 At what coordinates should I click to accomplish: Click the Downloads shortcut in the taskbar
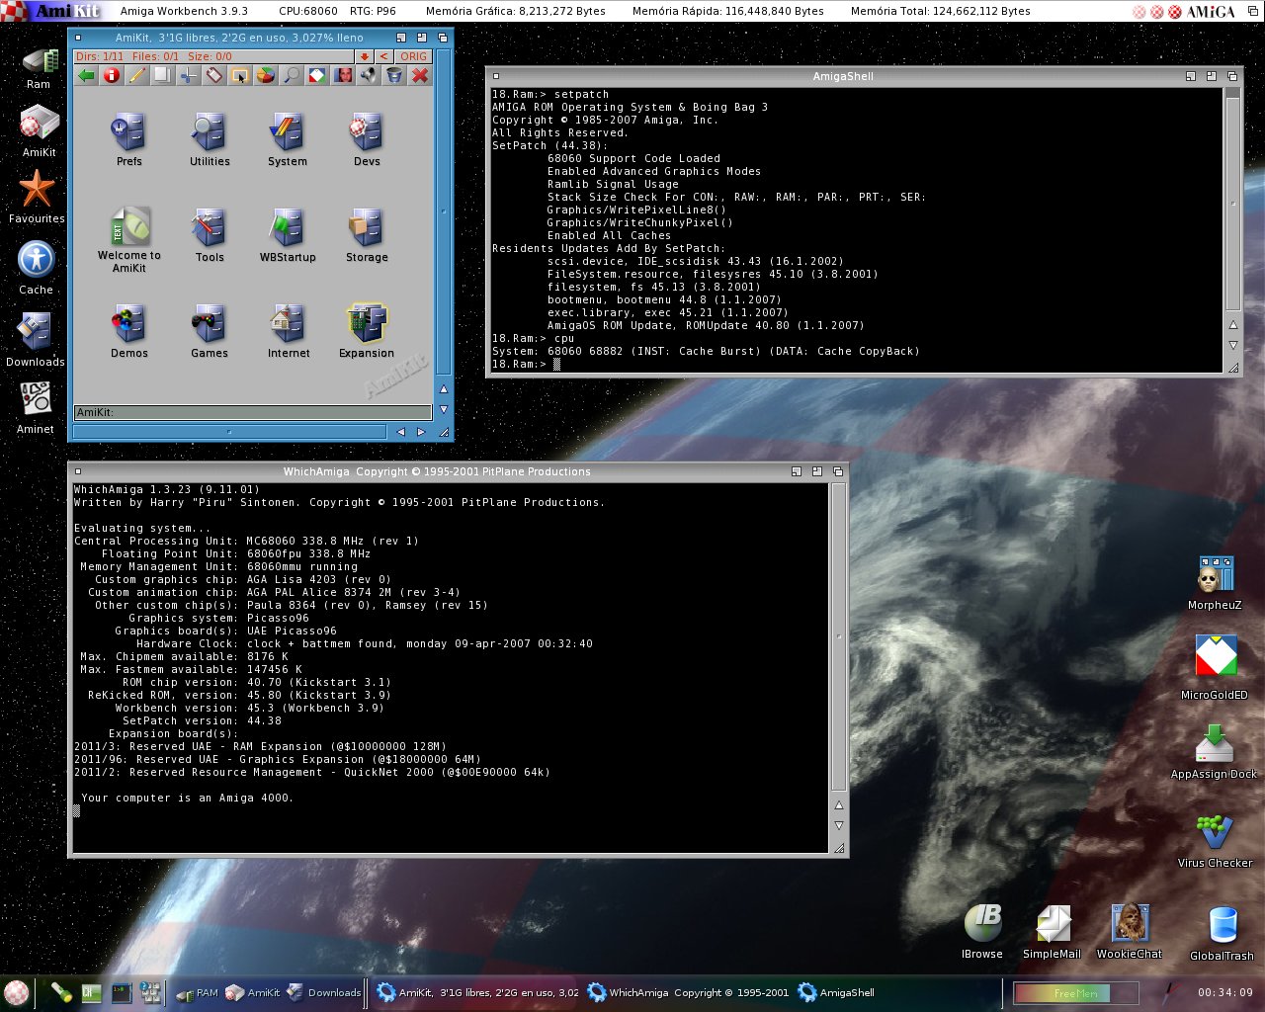coord(324,992)
